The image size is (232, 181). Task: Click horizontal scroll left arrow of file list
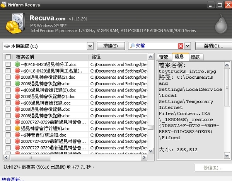[6, 157]
